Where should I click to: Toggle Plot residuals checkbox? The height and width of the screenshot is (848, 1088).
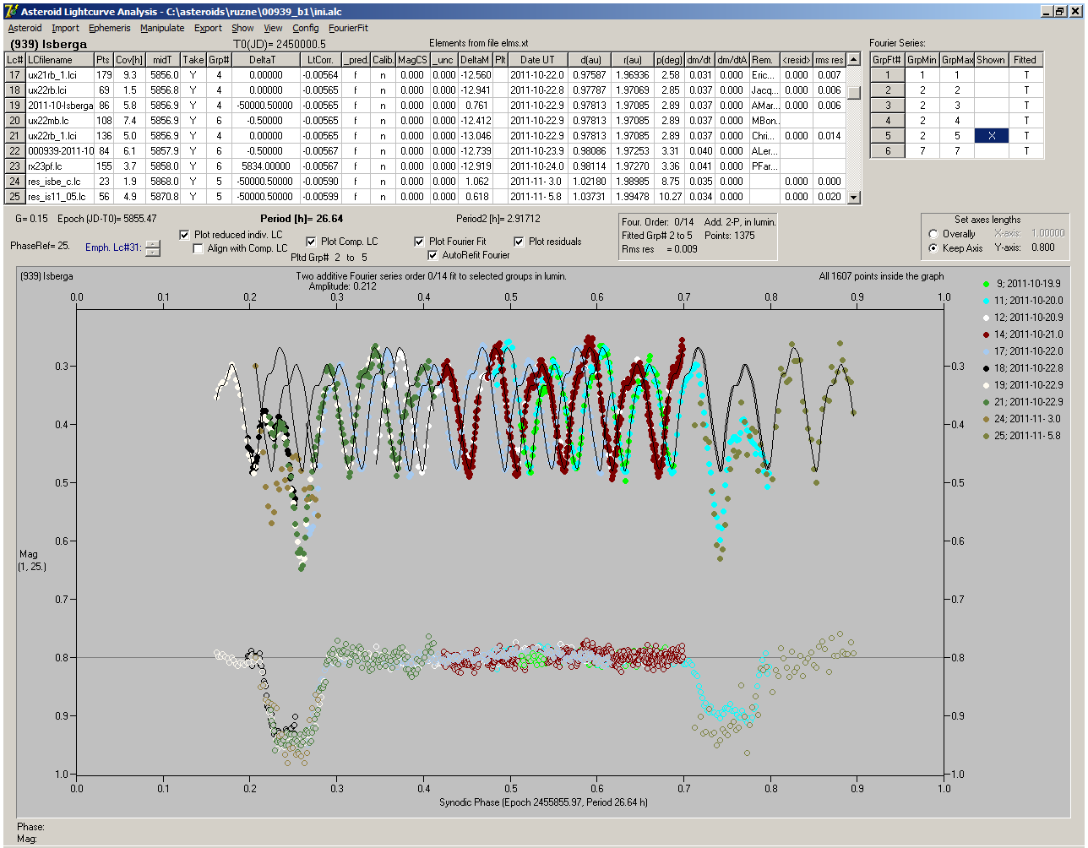519,242
